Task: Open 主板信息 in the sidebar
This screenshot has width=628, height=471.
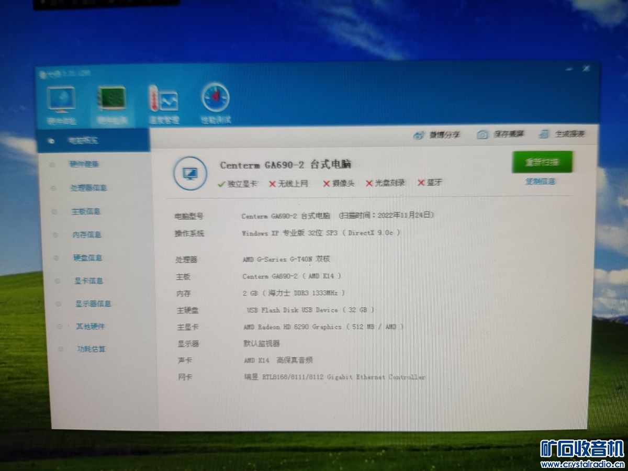Action: [86, 211]
